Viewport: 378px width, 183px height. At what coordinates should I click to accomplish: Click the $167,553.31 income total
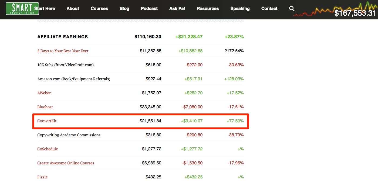tap(355, 13)
